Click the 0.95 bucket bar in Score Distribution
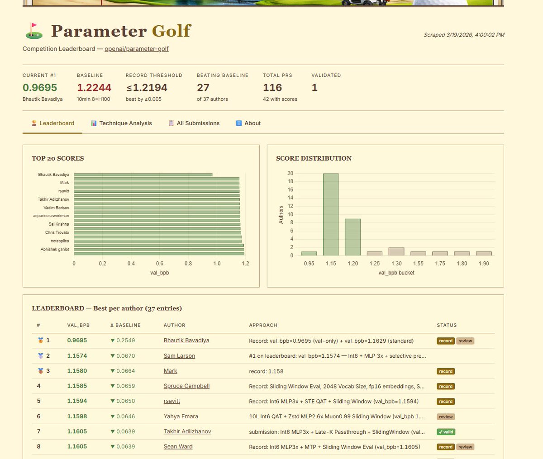 coord(309,254)
